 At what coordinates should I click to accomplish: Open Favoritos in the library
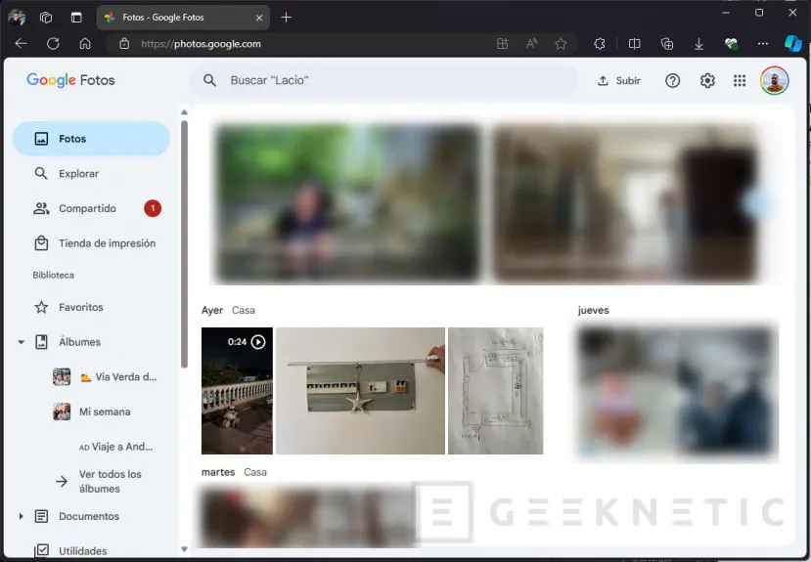tap(92, 307)
